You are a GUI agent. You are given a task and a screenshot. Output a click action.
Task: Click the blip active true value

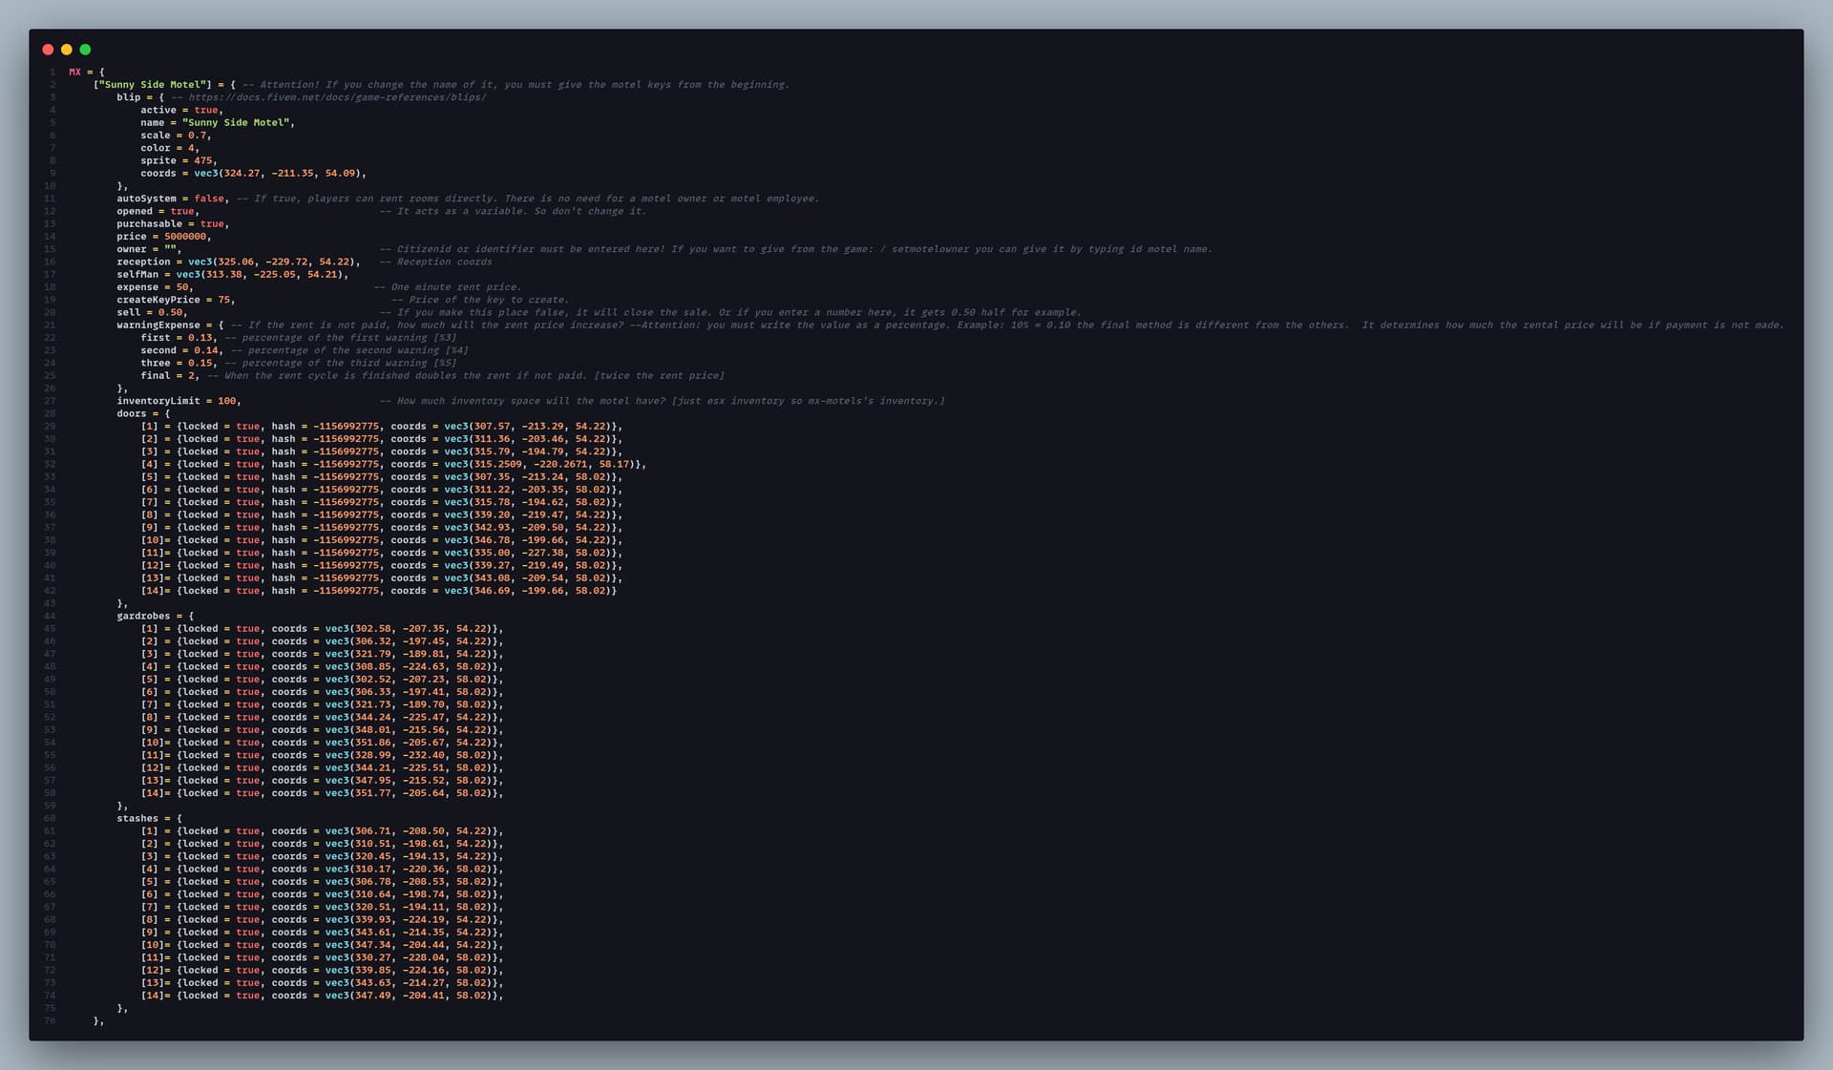tap(206, 110)
